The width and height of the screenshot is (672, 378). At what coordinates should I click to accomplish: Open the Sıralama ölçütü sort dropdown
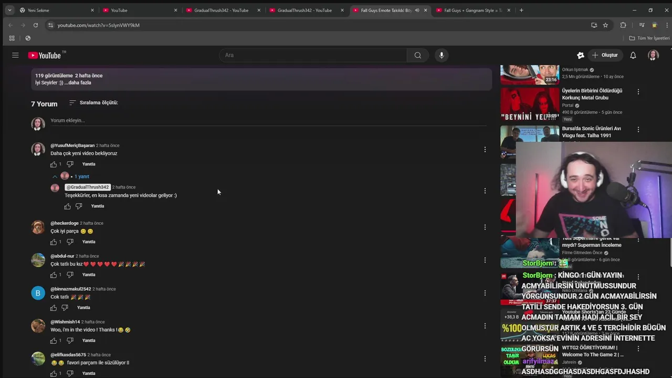coord(94,103)
